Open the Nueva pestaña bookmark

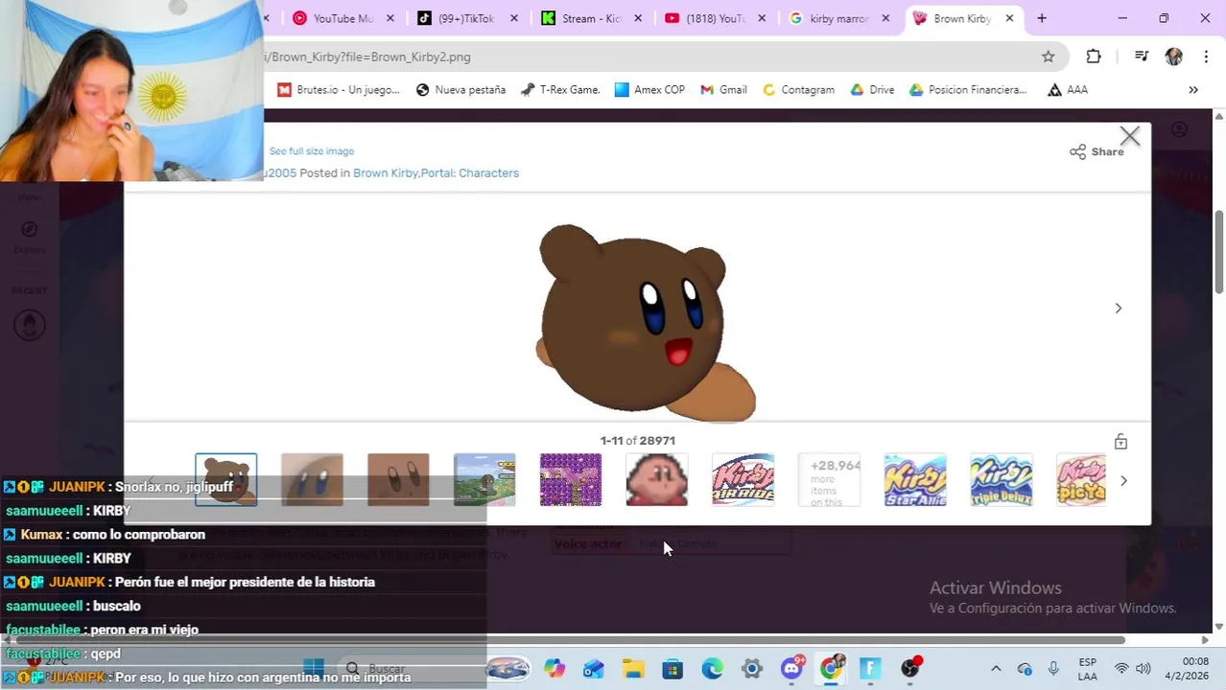[460, 89]
